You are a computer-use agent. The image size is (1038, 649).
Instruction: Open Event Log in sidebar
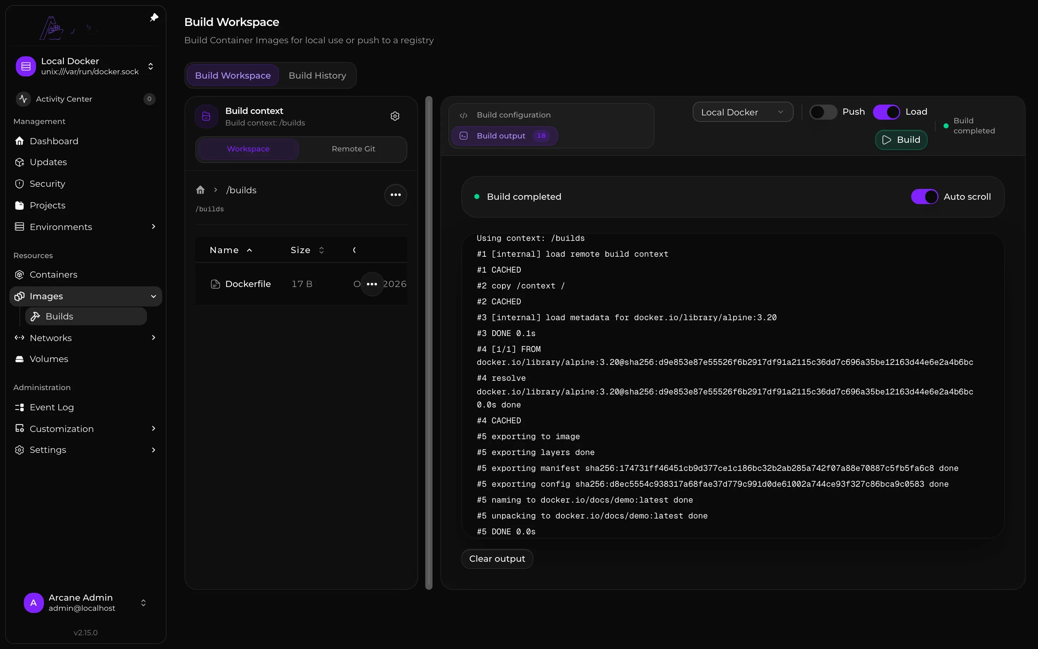[86, 407]
